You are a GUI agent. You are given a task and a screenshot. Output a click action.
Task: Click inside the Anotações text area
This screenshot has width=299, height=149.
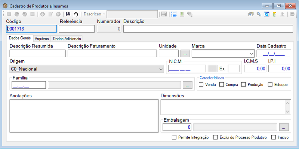[84, 116]
